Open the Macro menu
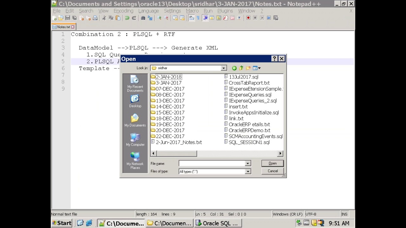Viewport: 406px width, 228px height. click(x=192, y=11)
